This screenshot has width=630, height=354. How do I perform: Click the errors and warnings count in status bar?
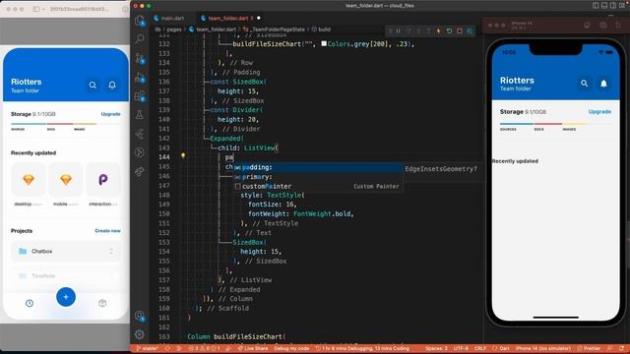tap(204, 348)
